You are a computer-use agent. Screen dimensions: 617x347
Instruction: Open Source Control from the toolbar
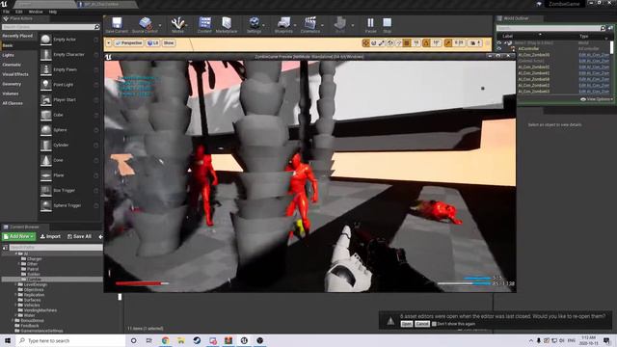pyautogui.click(x=145, y=24)
